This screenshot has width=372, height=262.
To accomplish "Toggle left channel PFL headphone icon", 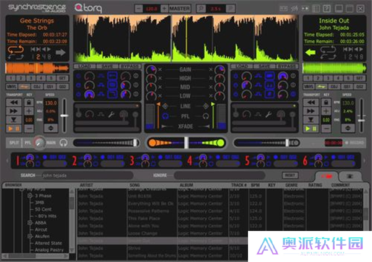I will (166, 116).
